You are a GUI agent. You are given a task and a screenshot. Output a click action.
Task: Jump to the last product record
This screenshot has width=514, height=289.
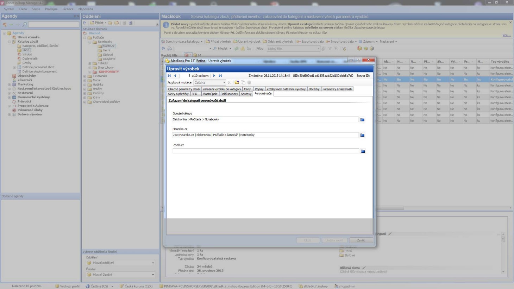(x=220, y=76)
